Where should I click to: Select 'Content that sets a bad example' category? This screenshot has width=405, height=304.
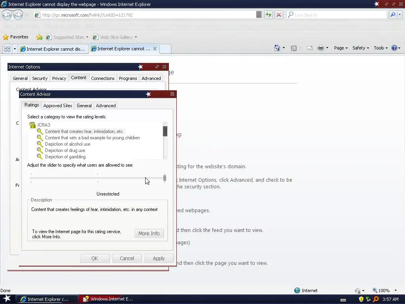(93, 138)
